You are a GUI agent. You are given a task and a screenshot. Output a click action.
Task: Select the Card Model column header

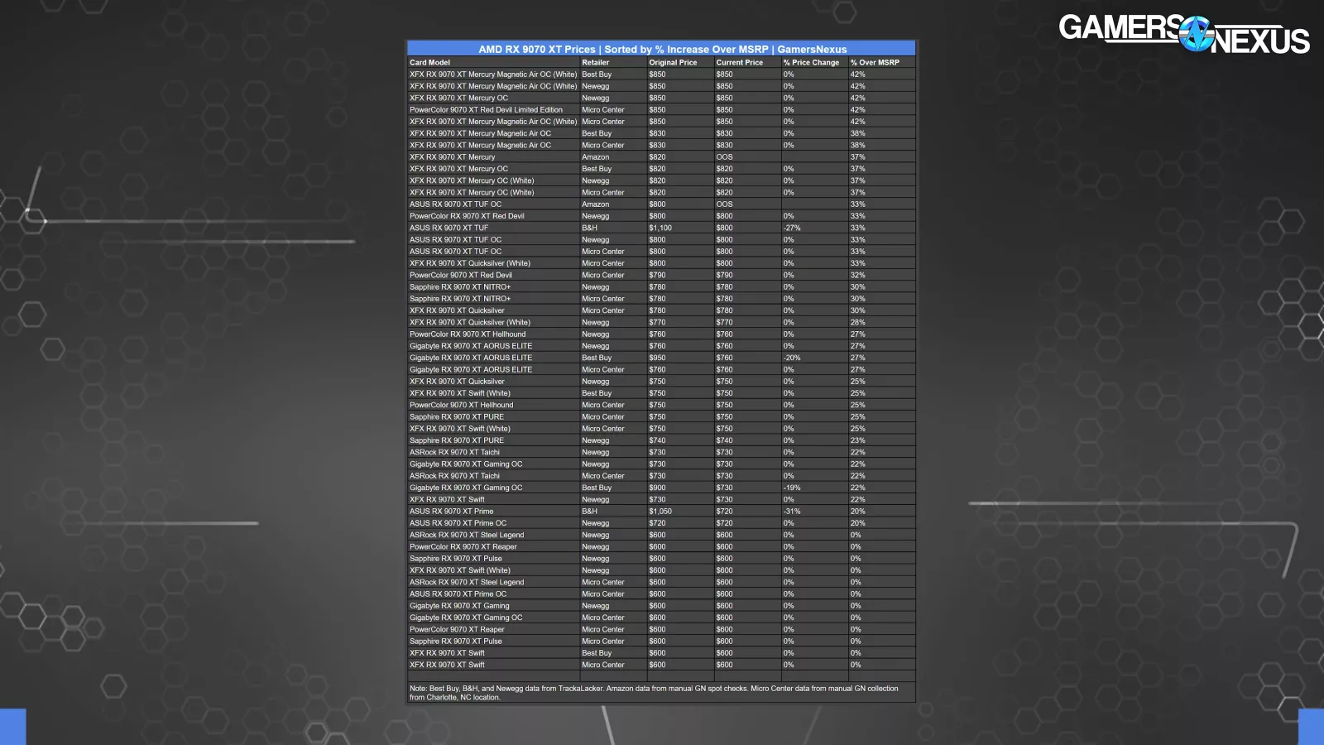[430, 63]
